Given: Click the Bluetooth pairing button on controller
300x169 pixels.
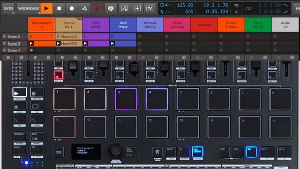Looking at the screenshot, I should (x=157, y=152).
